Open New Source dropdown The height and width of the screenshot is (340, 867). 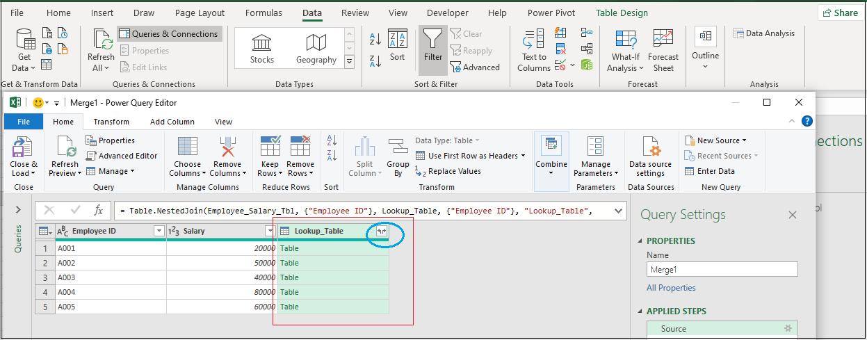[x=715, y=140]
